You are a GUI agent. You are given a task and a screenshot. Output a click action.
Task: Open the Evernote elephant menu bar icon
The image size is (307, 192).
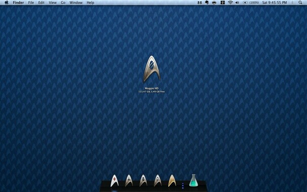pos(207,3)
